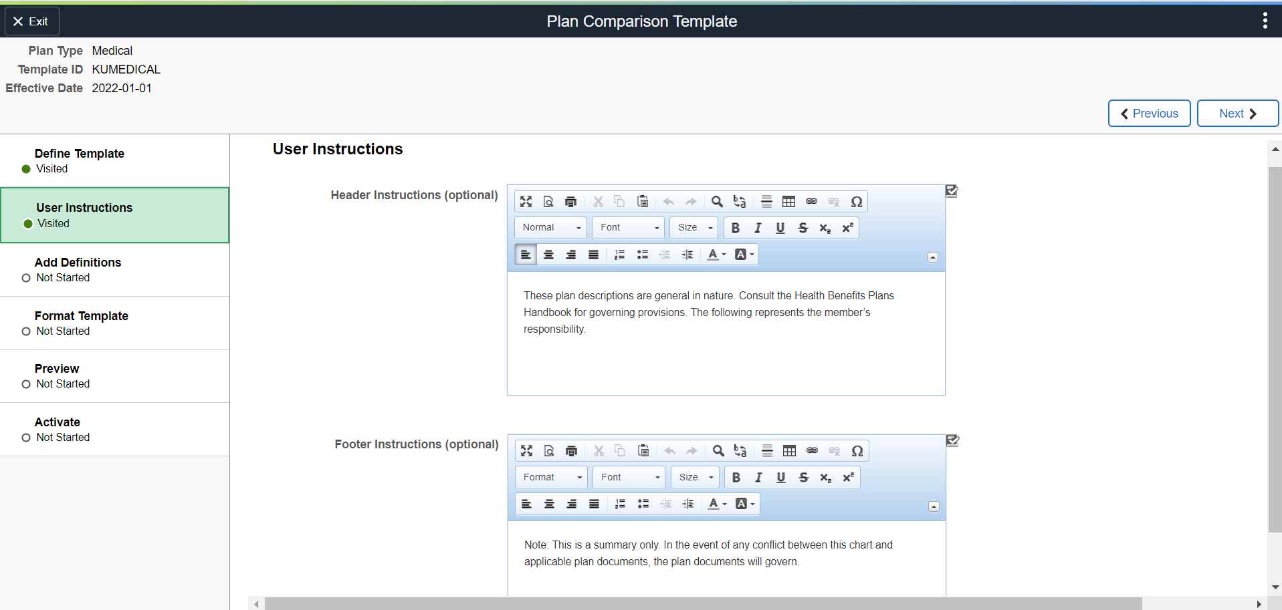The width and height of the screenshot is (1282, 610).
Task: Print from the footer editor toolbar
Action: point(571,451)
